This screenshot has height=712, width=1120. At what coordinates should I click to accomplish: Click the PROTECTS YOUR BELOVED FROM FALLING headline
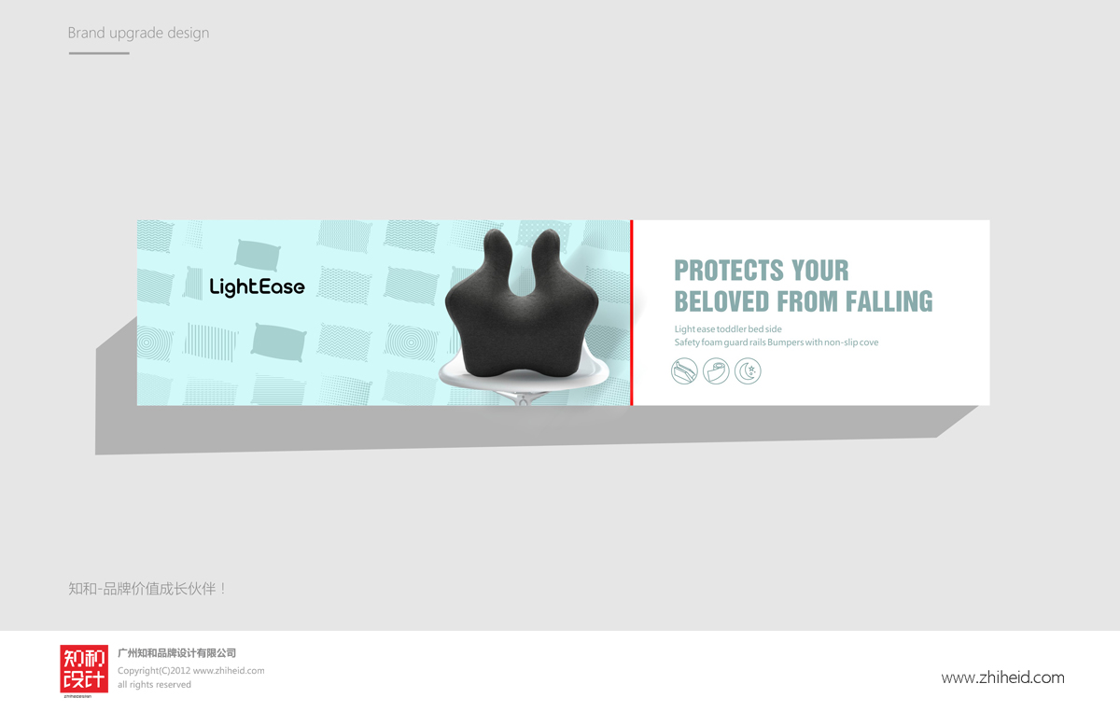pyautogui.click(x=804, y=286)
